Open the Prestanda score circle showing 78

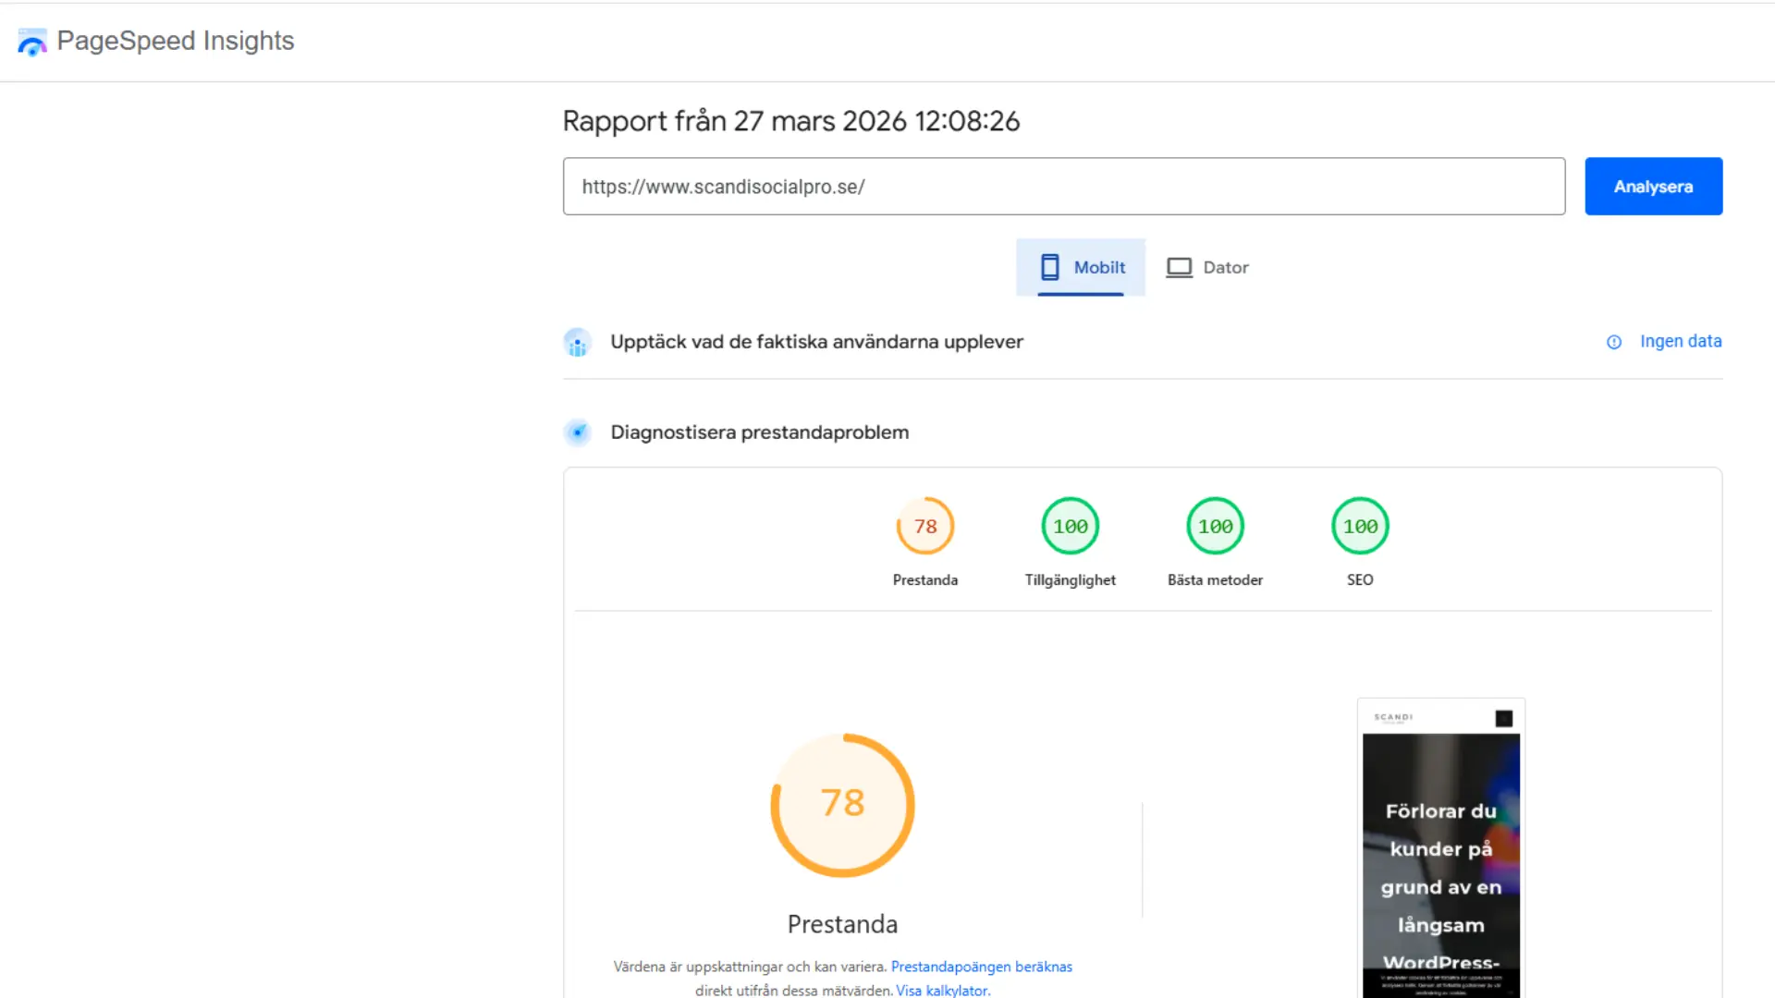coord(924,527)
